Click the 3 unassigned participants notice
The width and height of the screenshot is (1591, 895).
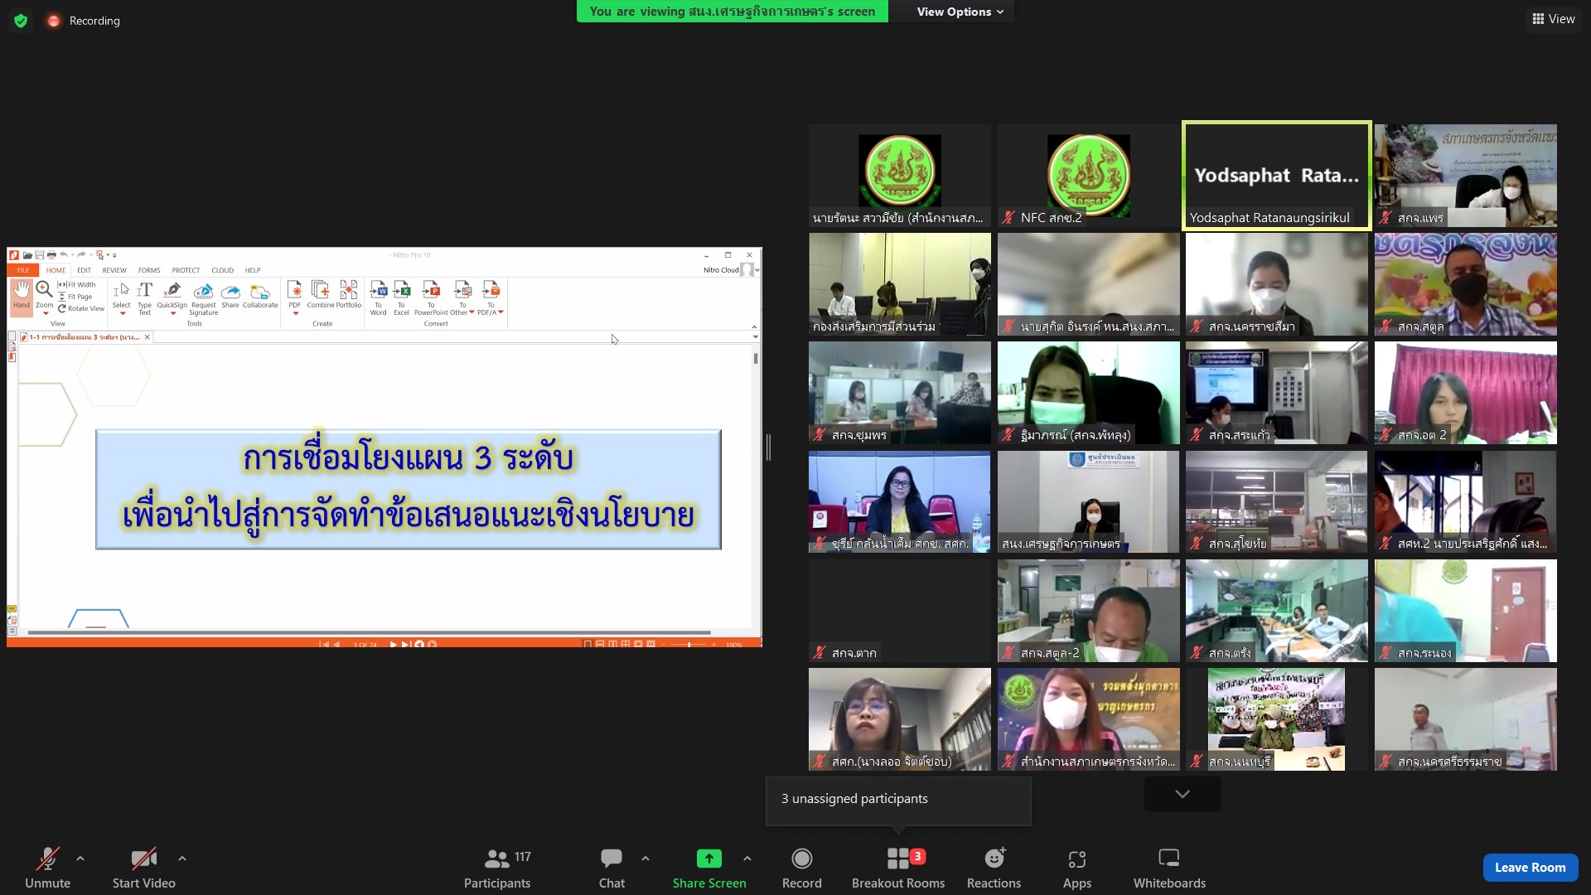click(x=898, y=800)
